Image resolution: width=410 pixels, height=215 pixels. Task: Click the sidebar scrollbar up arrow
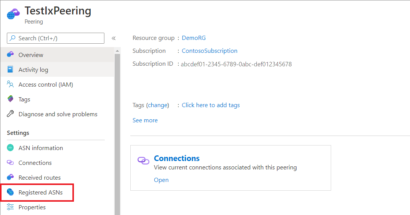(x=117, y=51)
